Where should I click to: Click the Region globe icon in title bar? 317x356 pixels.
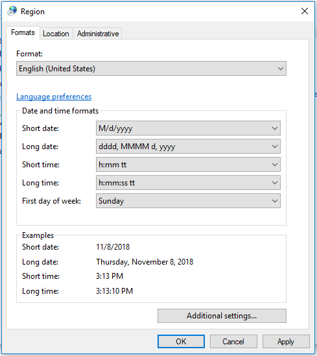pyautogui.click(x=12, y=11)
